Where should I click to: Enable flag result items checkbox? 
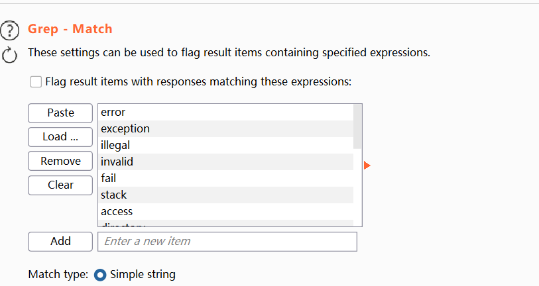(36, 83)
